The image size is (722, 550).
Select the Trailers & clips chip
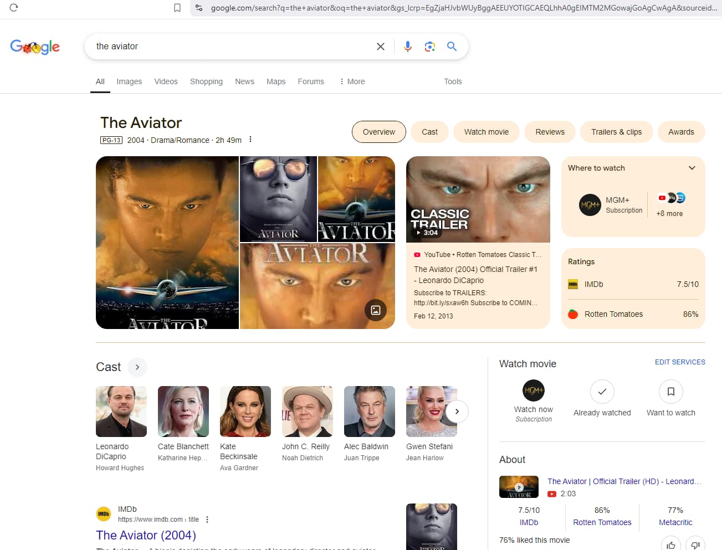point(616,132)
